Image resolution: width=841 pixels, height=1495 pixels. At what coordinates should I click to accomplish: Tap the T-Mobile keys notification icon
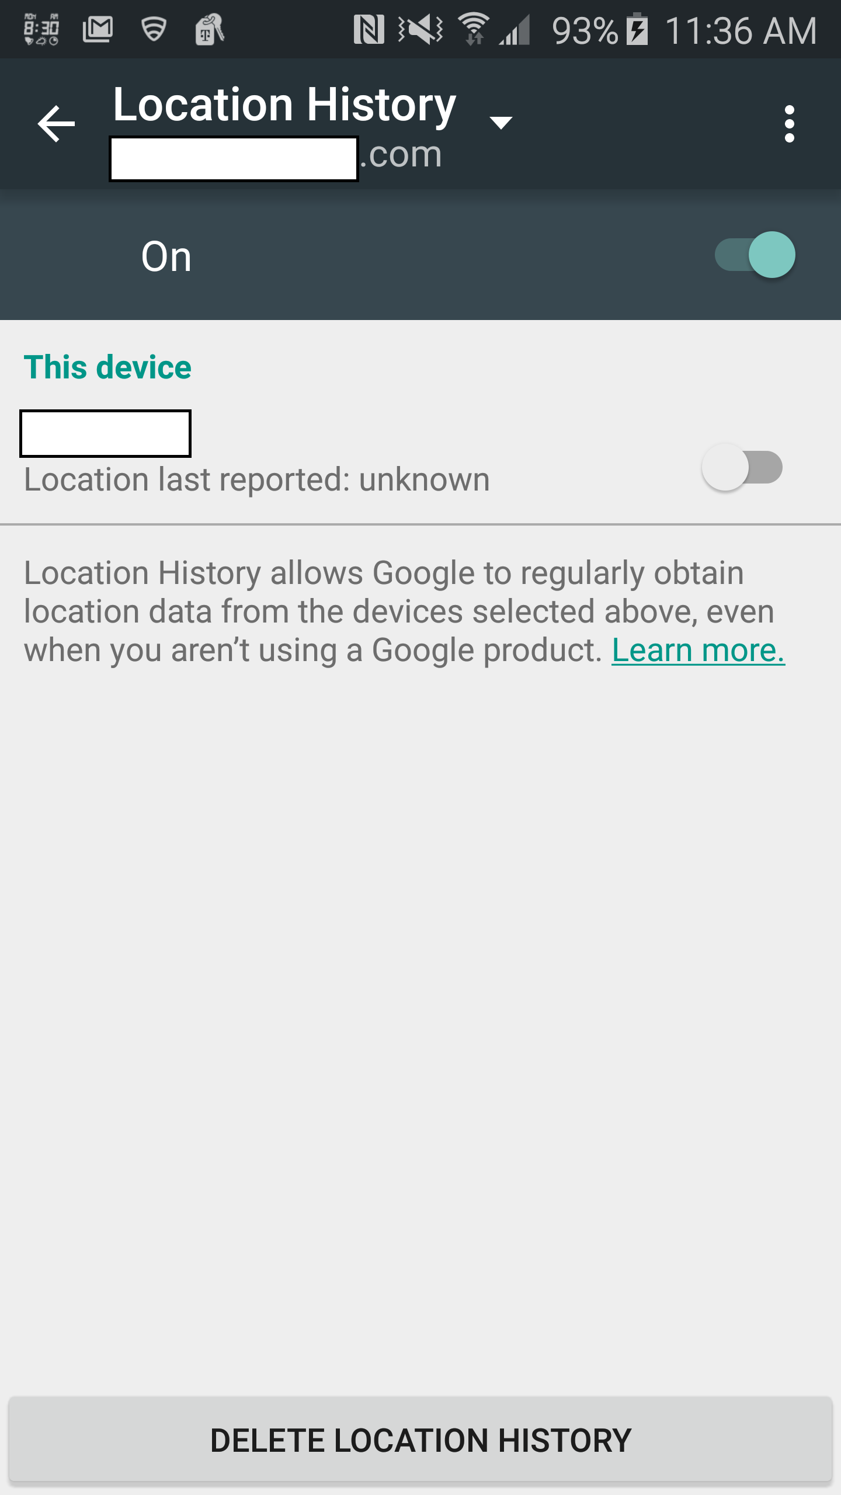coord(210,29)
